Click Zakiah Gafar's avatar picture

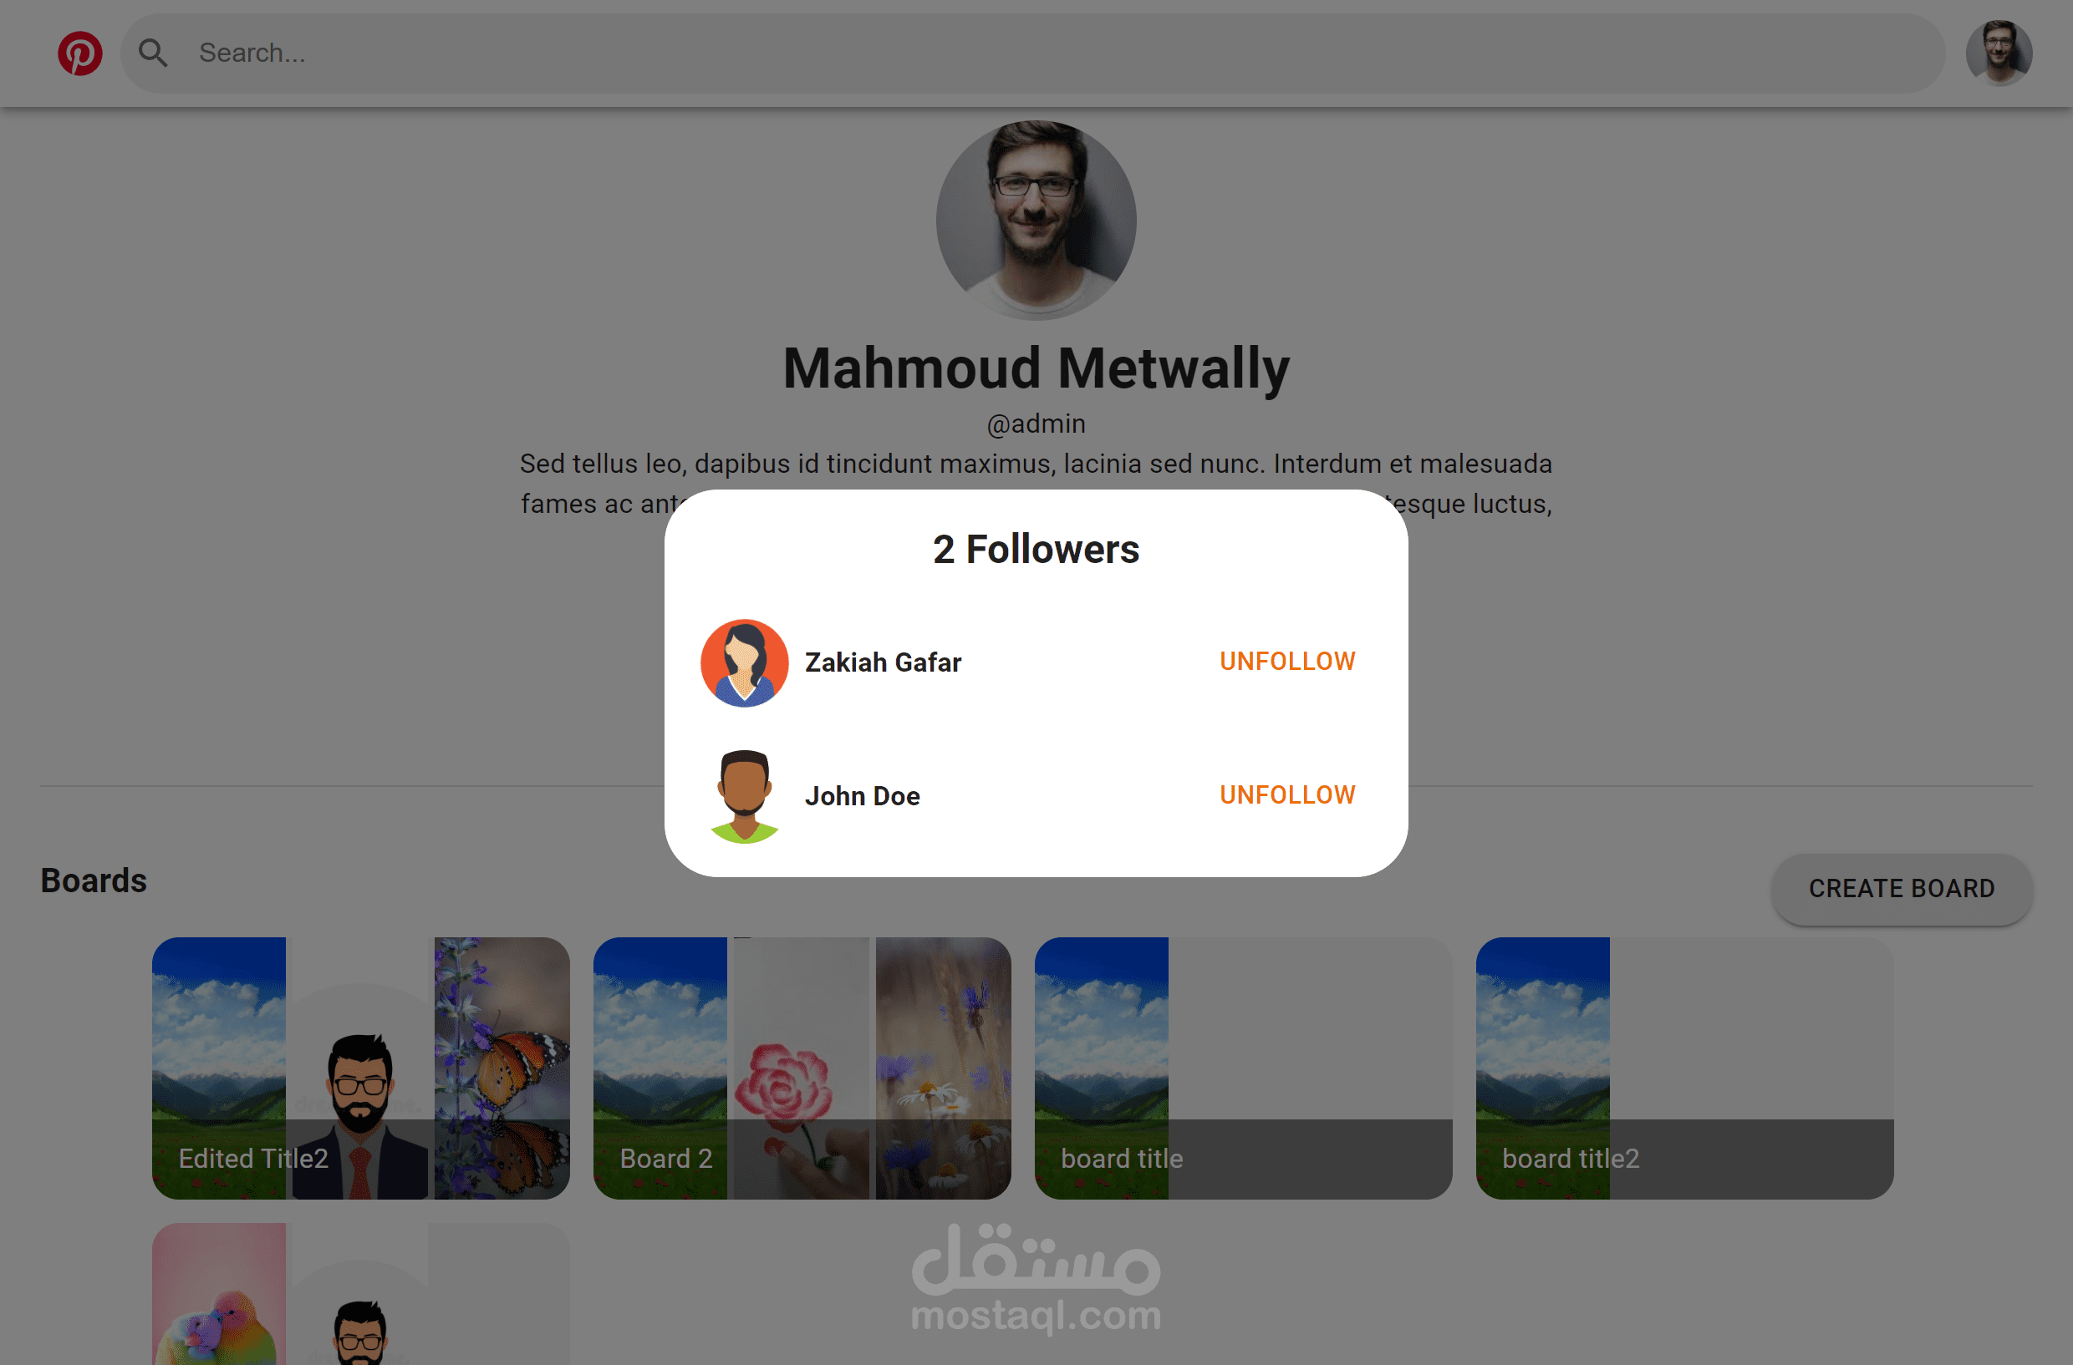(x=744, y=662)
